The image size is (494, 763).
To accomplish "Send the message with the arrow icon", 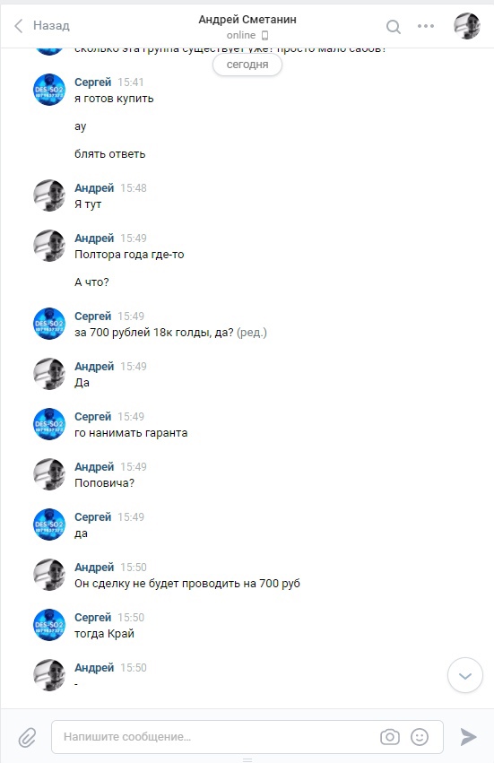I will coord(468,737).
